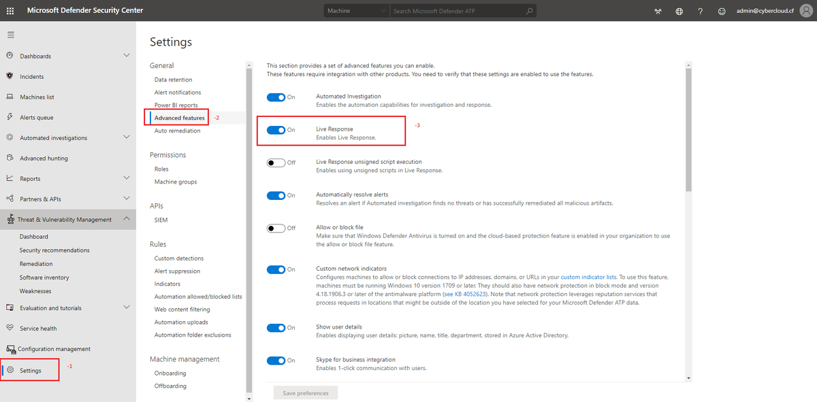817x402 pixels.
Task: Open the custom indicator lists link
Action: (x=588, y=278)
